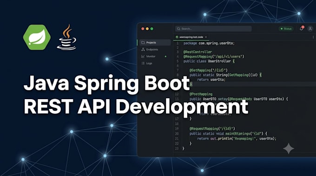The width and height of the screenshot is (316, 176).
Task: Click the 'public static void main' line
Action: click(x=228, y=133)
